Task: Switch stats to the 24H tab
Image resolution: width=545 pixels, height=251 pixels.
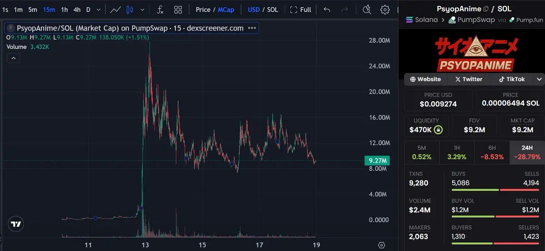Action: 527,152
